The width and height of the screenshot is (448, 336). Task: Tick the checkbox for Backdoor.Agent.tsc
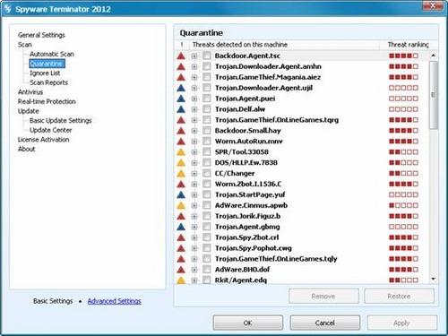click(x=206, y=56)
